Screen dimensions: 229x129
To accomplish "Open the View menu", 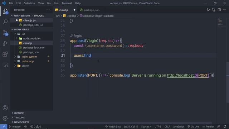I will pyautogui.click(x=41, y=3).
